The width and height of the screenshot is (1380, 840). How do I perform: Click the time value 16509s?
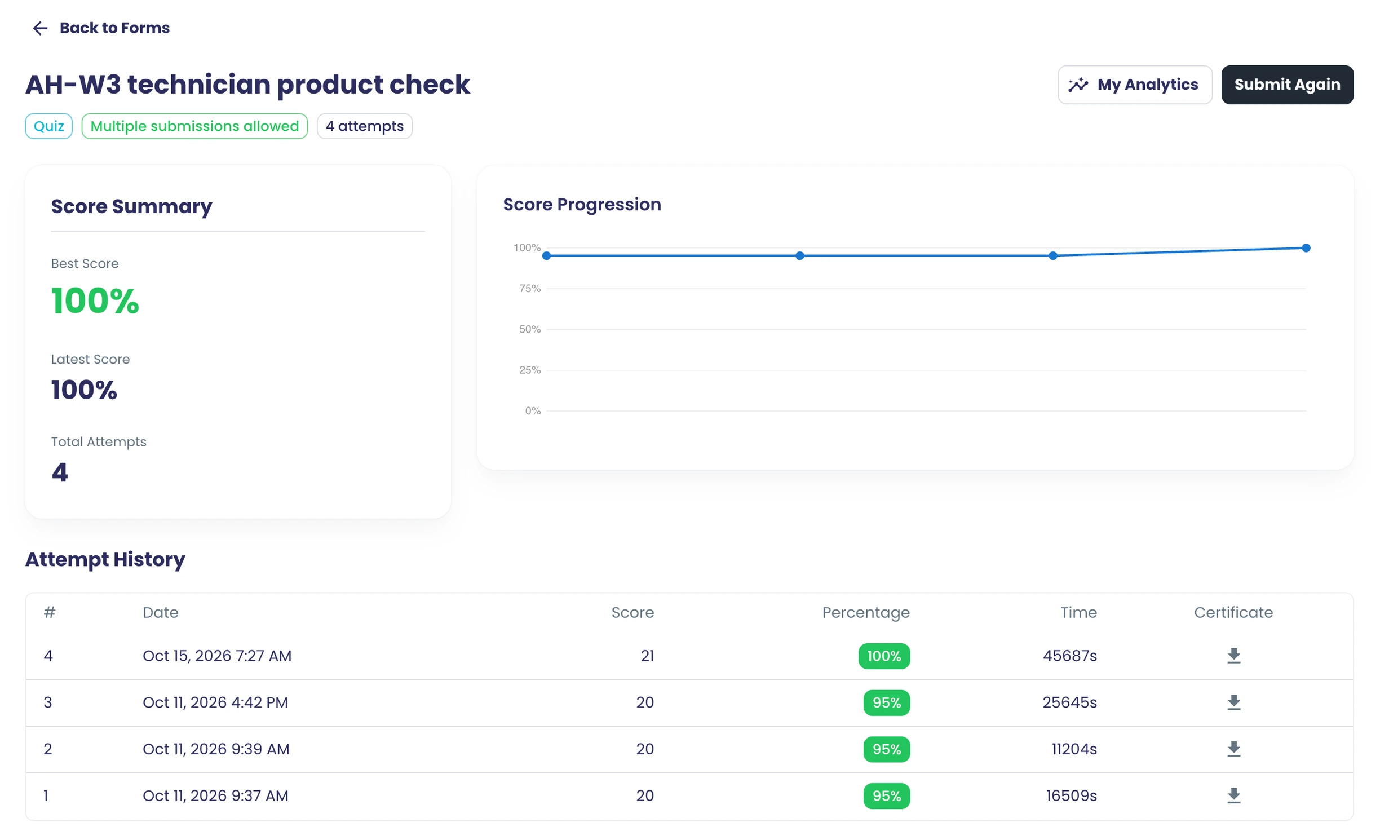[1071, 796]
